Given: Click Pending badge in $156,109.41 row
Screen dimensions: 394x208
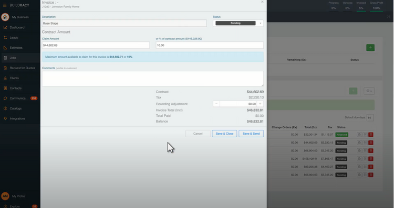Looking at the screenshot, I should click(x=341, y=159).
